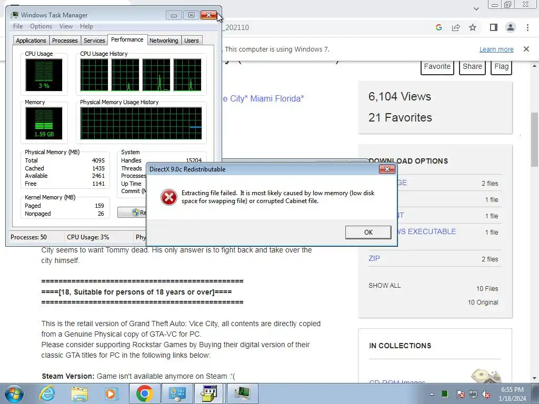Switch to the Processes tab
539x404 pixels.
(65, 41)
